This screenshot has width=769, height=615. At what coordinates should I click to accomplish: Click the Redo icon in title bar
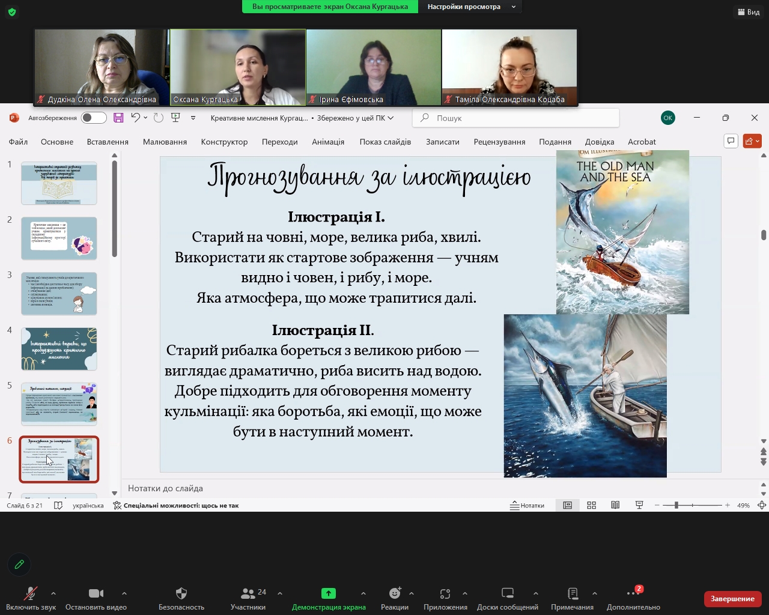tap(159, 118)
